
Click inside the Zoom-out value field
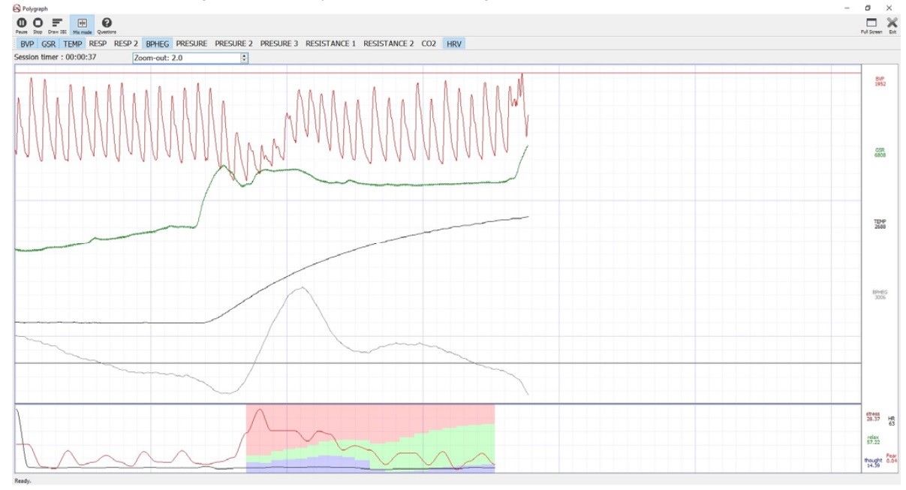pyautogui.click(x=185, y=57)
